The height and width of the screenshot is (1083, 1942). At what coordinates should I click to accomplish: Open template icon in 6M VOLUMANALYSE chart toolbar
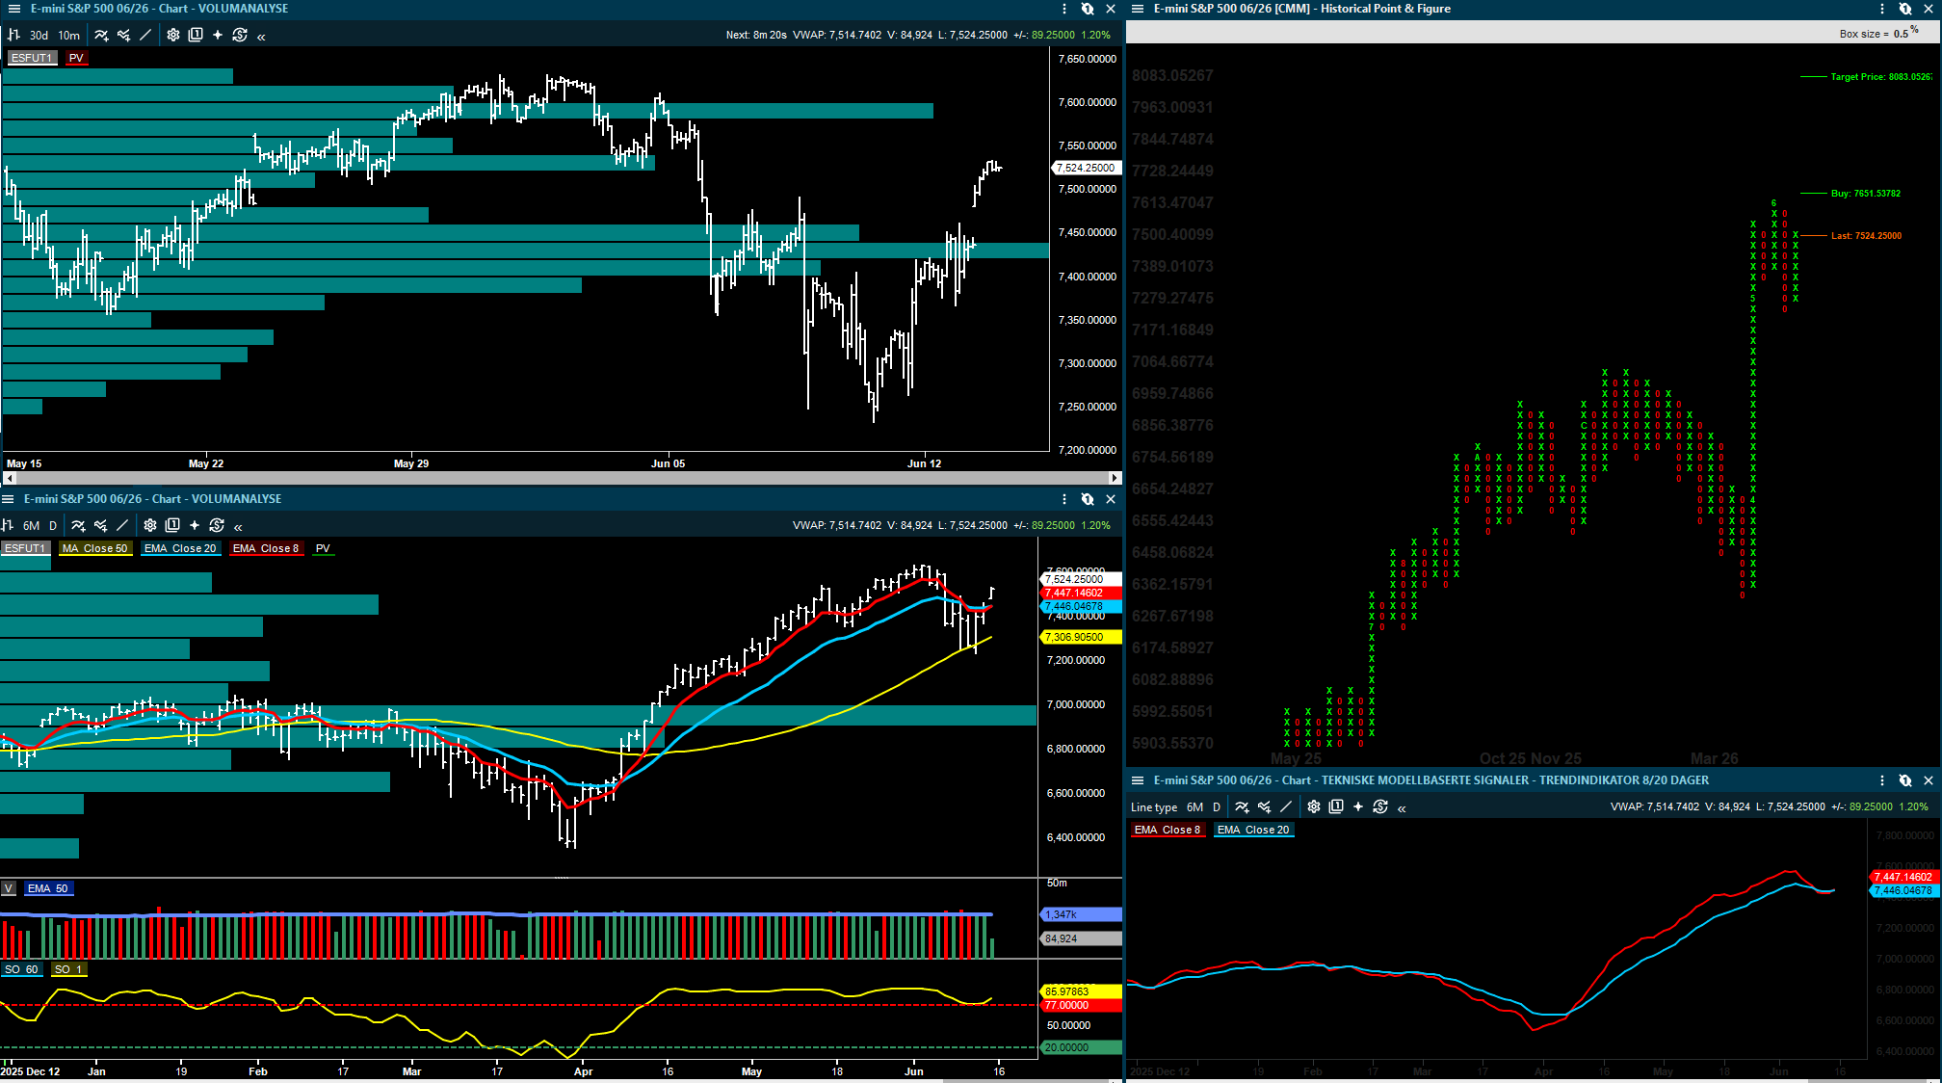pos(172,525)
